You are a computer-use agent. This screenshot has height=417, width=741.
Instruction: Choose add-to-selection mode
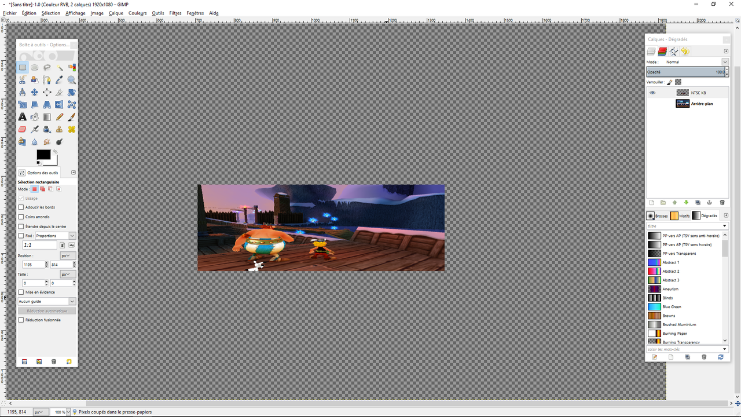click(x=42, y=189)
